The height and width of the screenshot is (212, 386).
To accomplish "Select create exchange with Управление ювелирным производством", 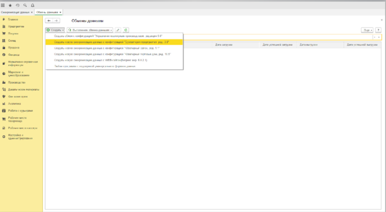I will tap(114, 36).
